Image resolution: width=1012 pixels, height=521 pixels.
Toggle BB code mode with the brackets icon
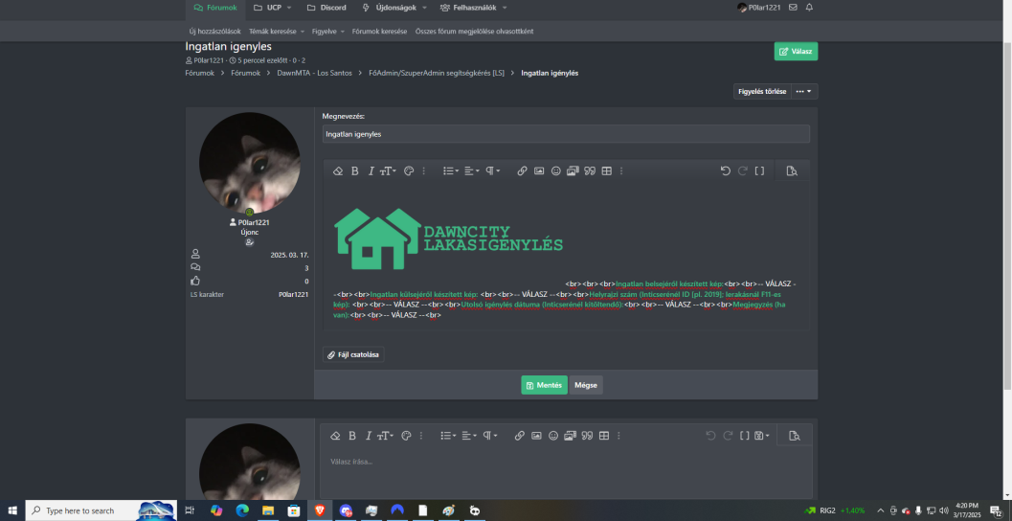coord(759,171)
